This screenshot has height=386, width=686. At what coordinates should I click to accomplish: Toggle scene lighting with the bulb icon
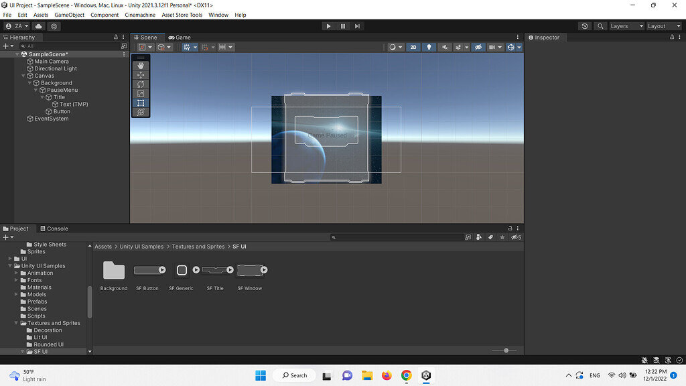point(429,47)
